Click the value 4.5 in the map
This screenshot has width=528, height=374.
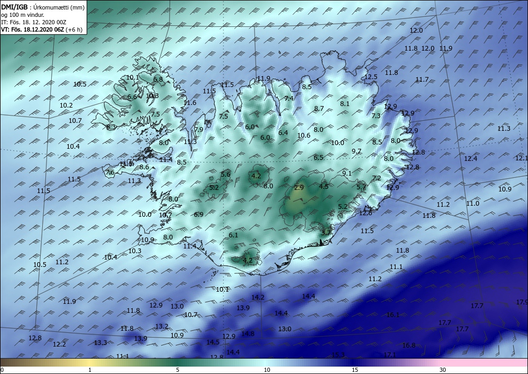pos(324,186)
